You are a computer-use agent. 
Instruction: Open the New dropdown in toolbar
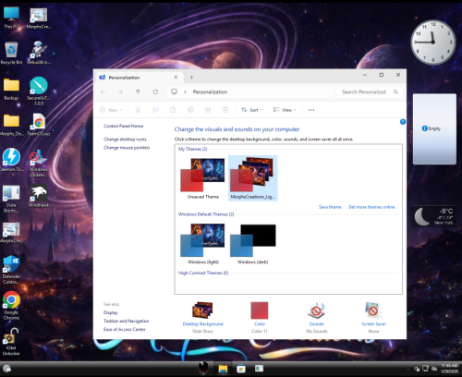111,110
